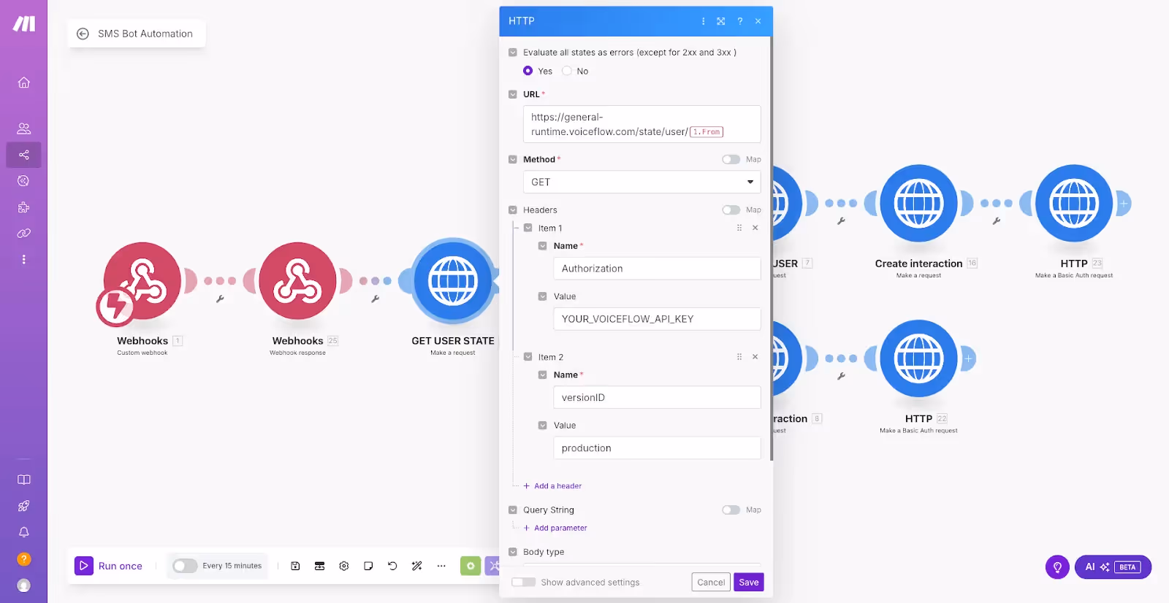The width and height of the screenshot is (1169, 603).
Task: Open Make home from the sidebar
Action: 23,82
